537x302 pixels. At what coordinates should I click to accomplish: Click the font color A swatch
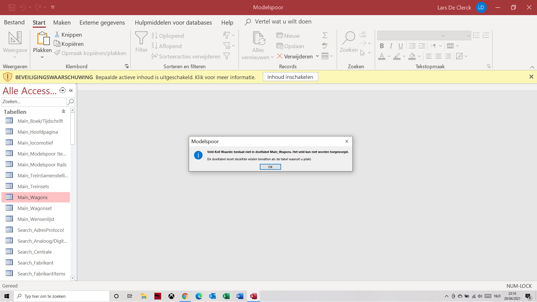pos(382,56)
